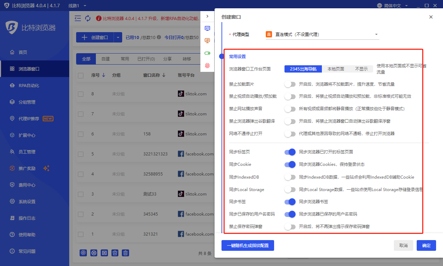Check the checkbox for row 序号 8
This screenshot has width=443, height=266.
pyautogui.click(x=81, y=93)
